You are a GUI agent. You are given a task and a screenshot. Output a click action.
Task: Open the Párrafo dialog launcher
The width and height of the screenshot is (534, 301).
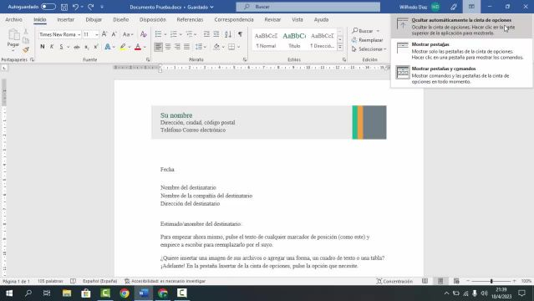click(245, 59)
